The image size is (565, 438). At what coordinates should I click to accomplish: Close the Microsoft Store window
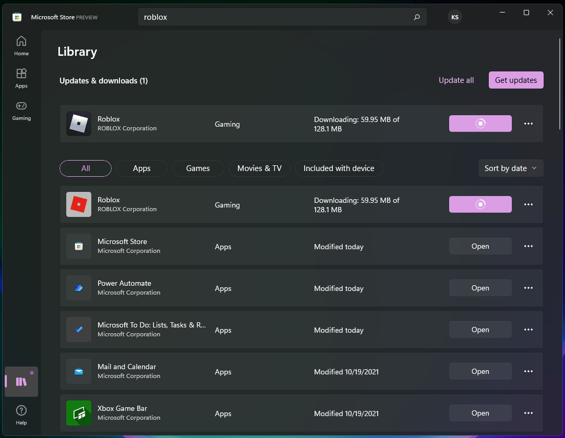[x=550, y=13]
